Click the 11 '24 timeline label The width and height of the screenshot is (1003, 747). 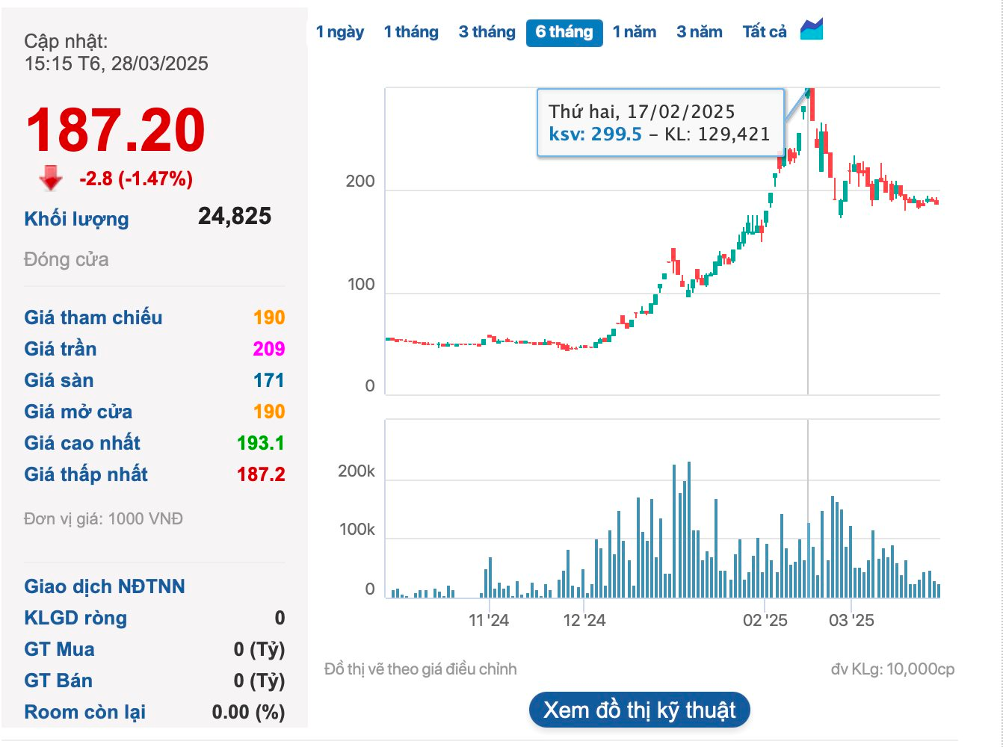[488, 620]
